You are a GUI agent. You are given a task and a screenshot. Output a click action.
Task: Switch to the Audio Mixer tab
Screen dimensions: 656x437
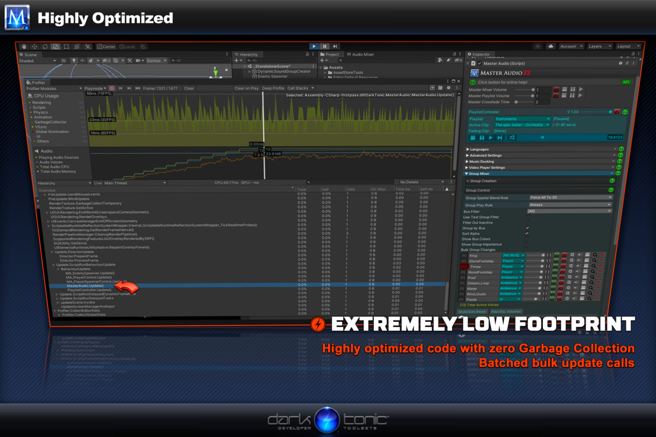pyautogui.click(x=360, y=55)
